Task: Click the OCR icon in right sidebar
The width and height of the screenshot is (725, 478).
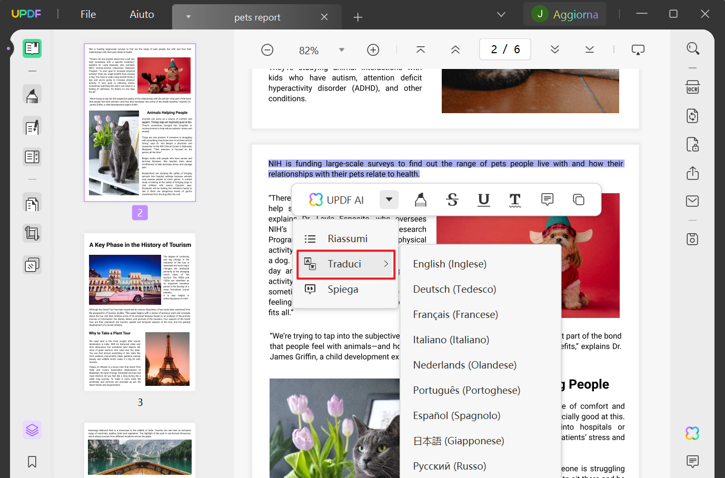Action: click(x=692, y=87)
